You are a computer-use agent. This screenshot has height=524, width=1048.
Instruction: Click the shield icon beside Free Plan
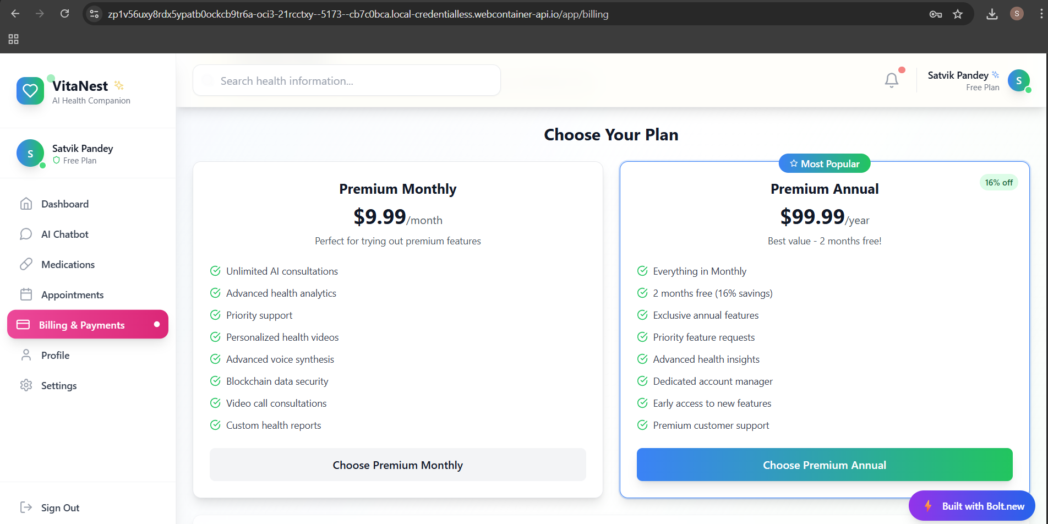click(x=56, y=160)
